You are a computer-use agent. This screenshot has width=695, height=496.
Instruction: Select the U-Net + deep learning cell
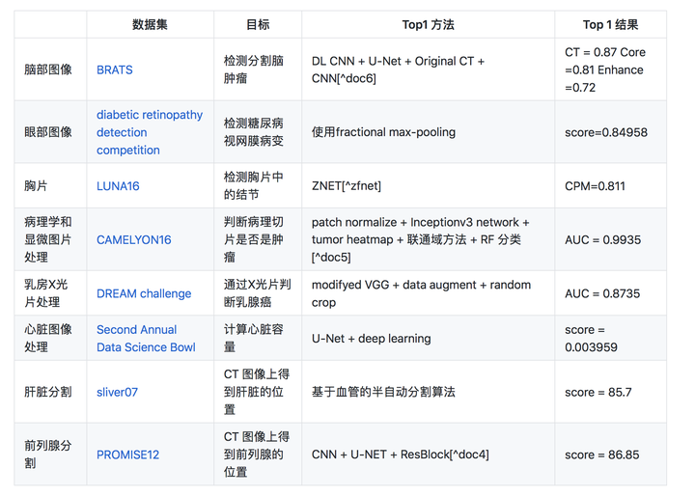371,339
